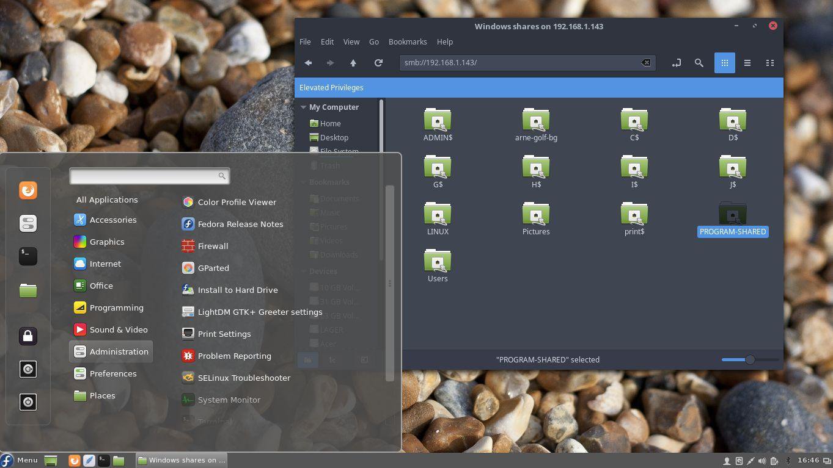Open the File menu
The width and height of the screenshot is (833, 468).
click(305, 41)
